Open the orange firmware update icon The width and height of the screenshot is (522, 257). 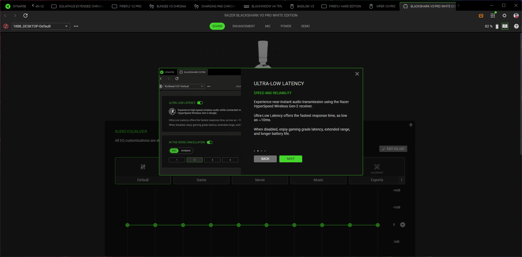pos(481,16)
